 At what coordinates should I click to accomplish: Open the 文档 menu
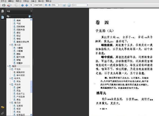26,1
